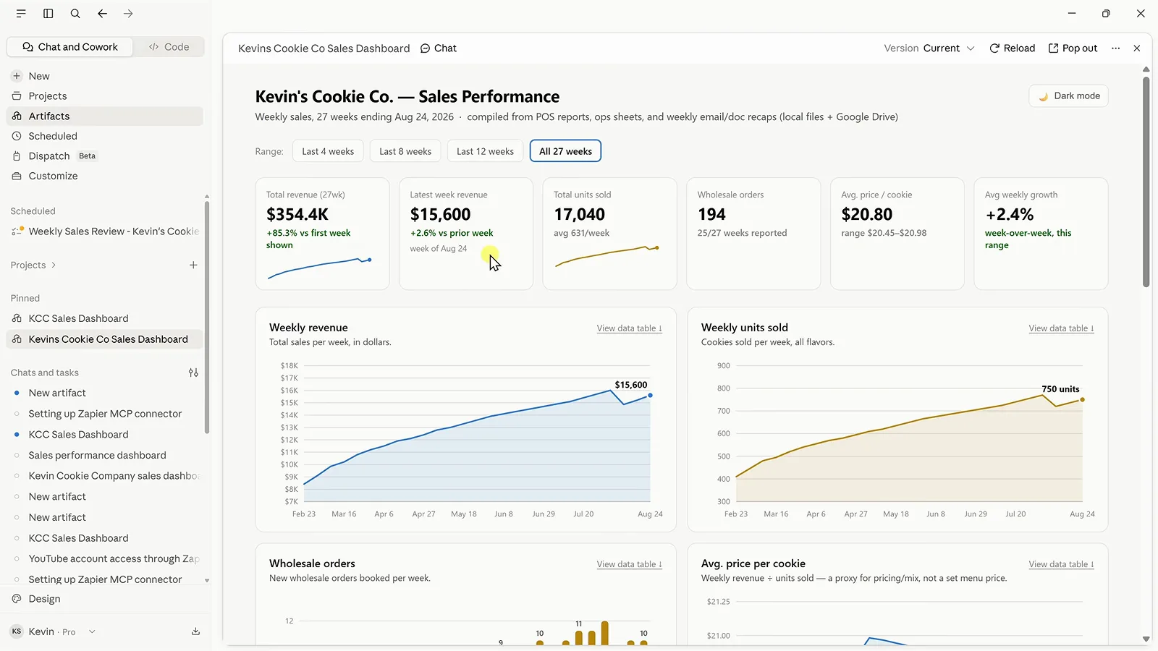Open Design in the sidebar
This screenshot has width=1158, height=651.
click(x=104, y=599)
